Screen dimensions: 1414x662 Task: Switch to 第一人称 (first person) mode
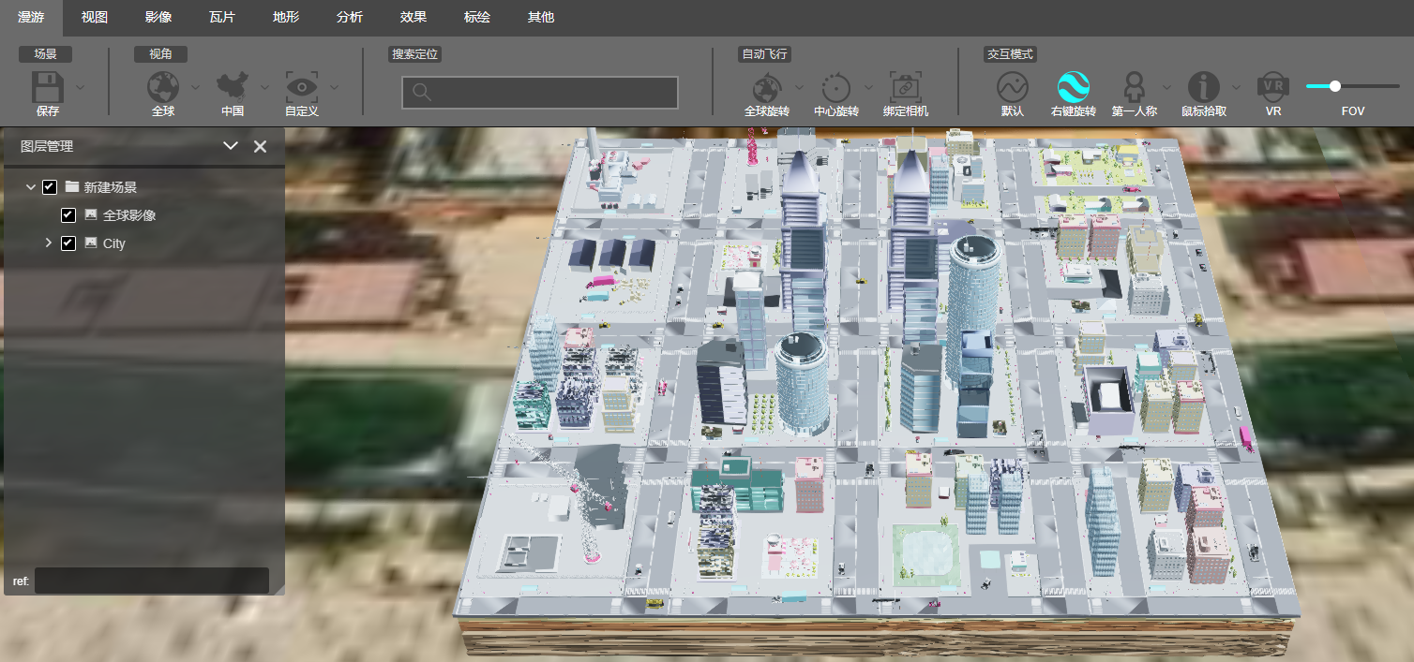pos(1136,85)
